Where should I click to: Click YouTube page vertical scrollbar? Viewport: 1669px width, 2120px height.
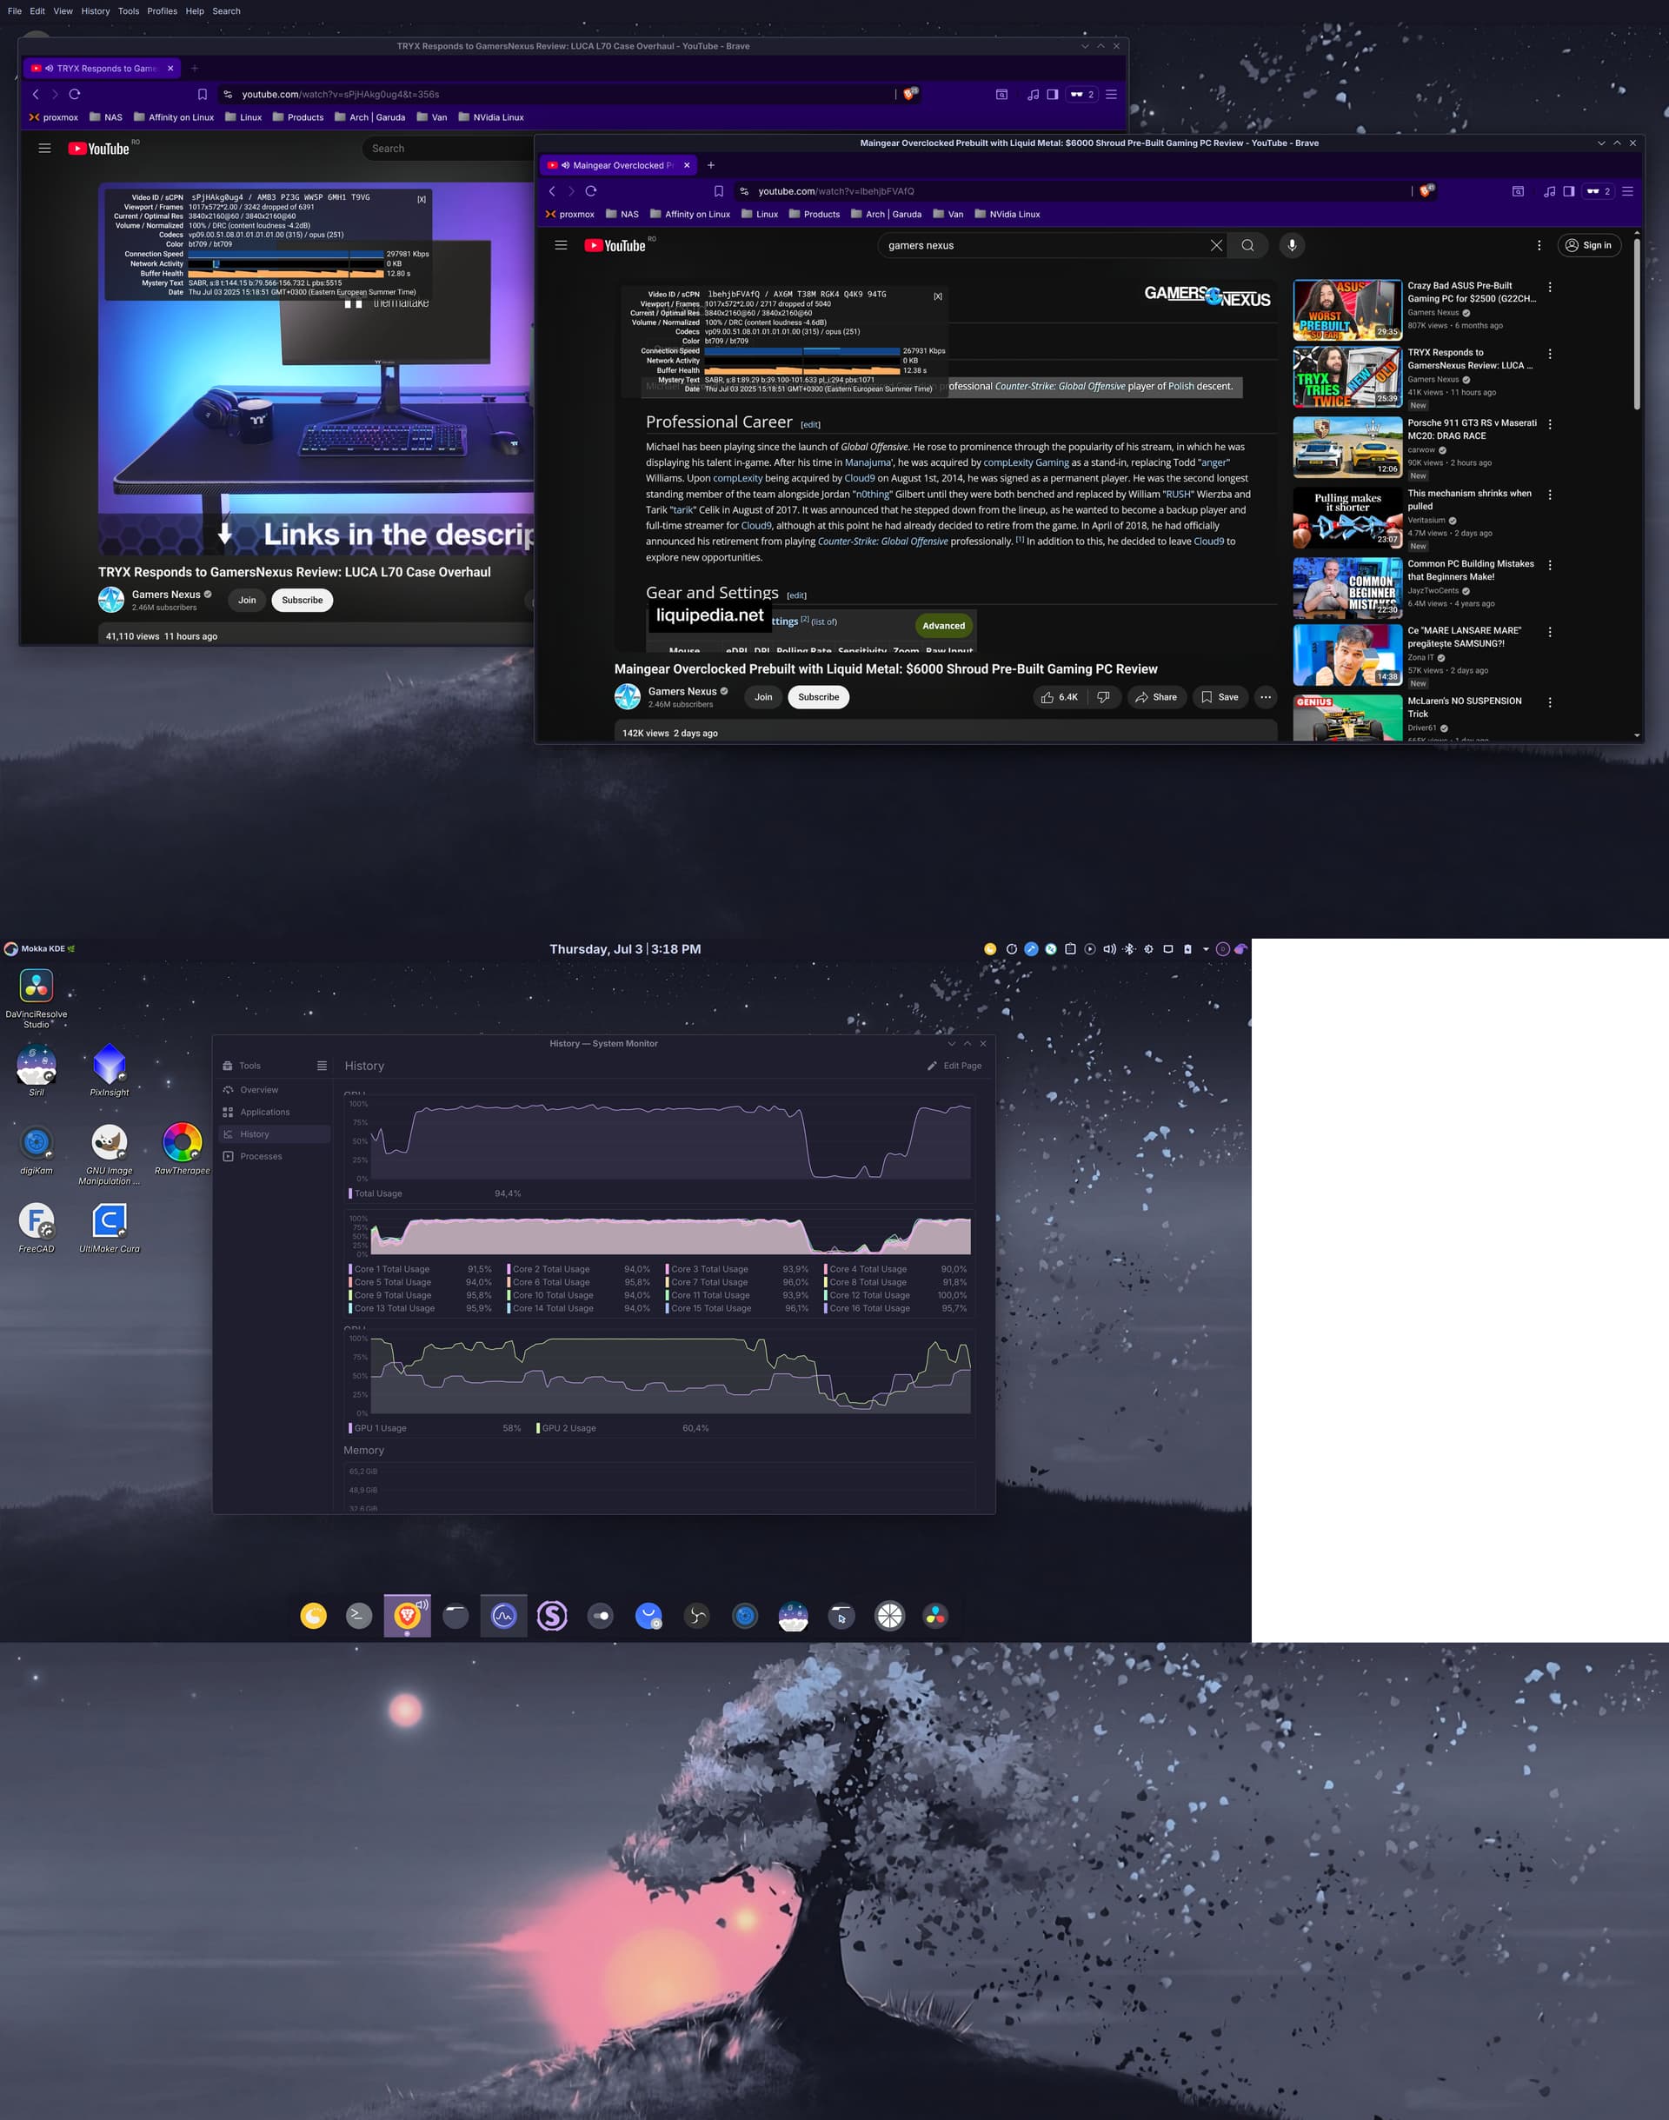coord(1637,322)
